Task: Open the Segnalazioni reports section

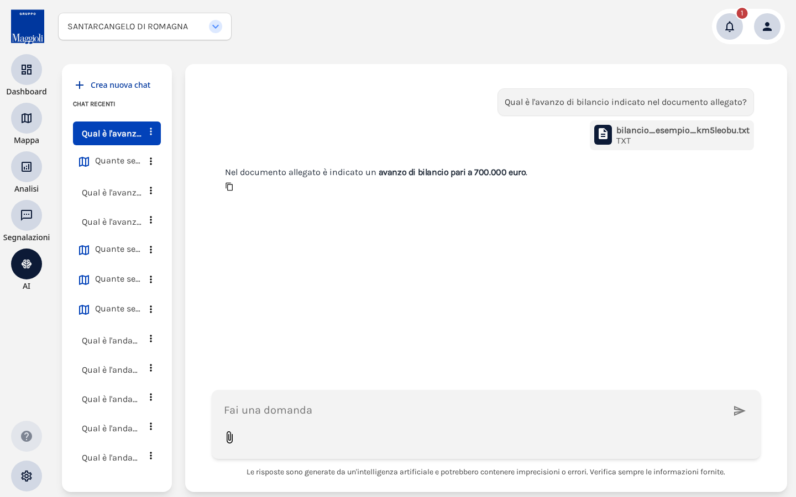Action: coord(27,215)
